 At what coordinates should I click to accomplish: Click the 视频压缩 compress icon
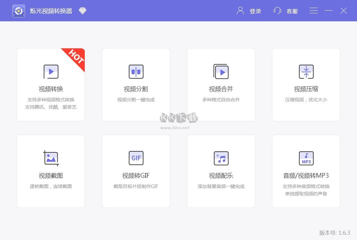coord(306,72)
